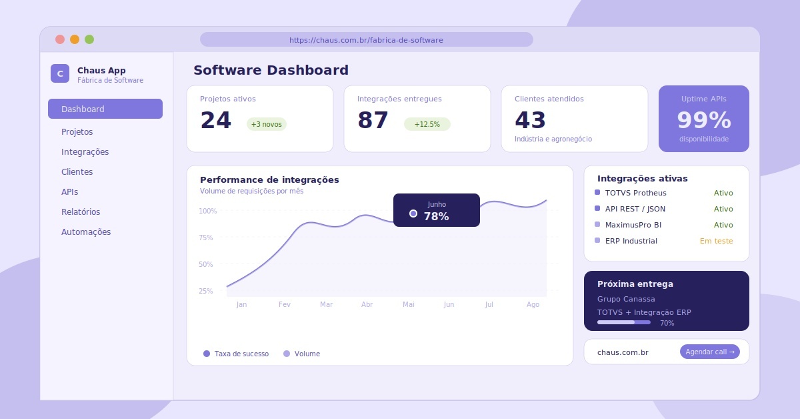Open the Relatórios section
This screenshot has width=800, height=419.
(x=81, y=212)
